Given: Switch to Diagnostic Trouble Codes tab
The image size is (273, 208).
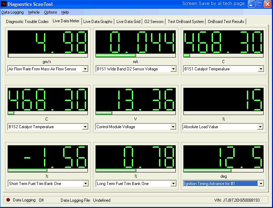Looking at the screenshot, I should click(x=27, y=22).
